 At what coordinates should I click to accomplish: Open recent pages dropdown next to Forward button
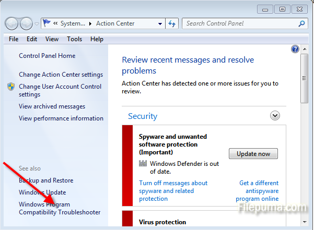(x=37, y=24)
